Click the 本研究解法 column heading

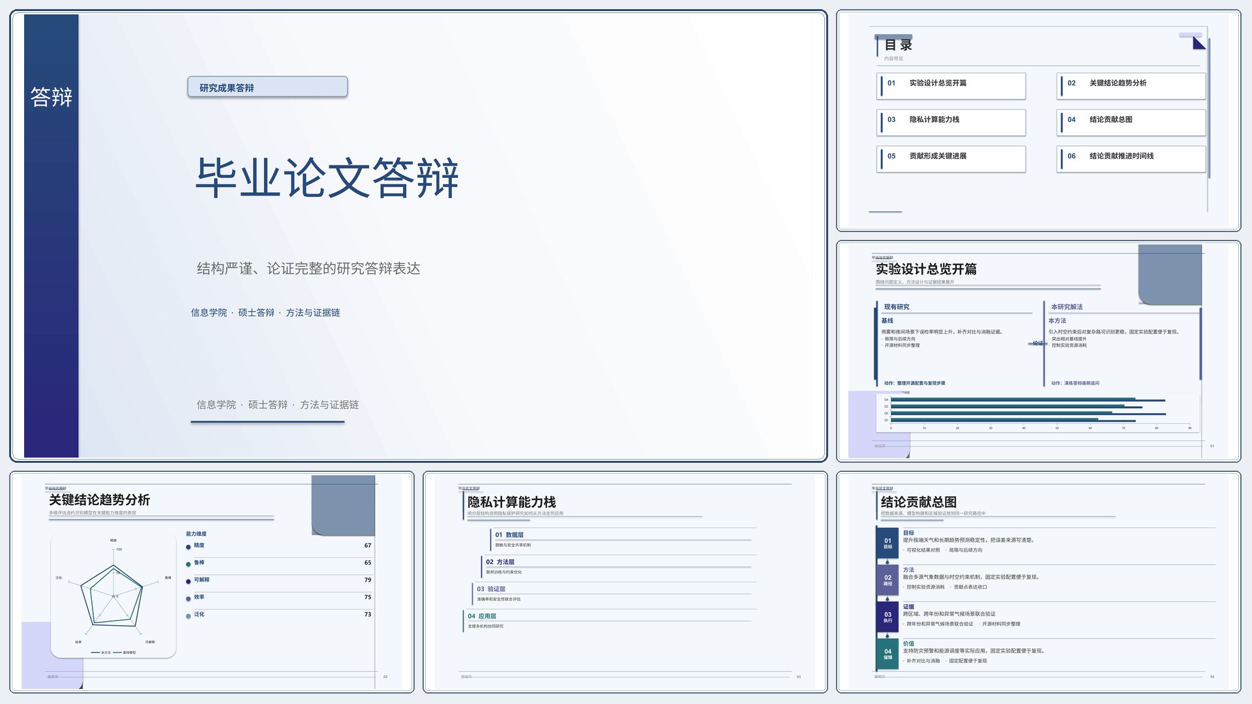[1067, 307]
